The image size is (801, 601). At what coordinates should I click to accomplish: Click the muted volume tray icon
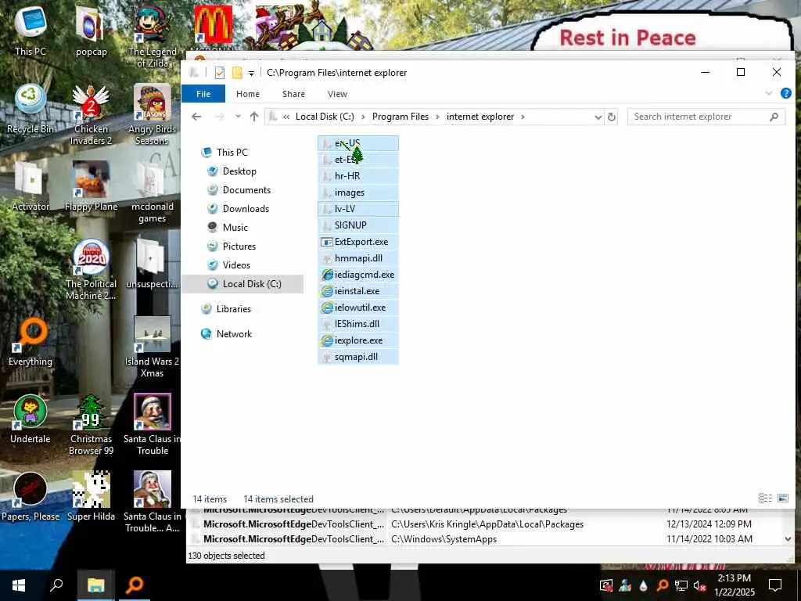[699, 585]
